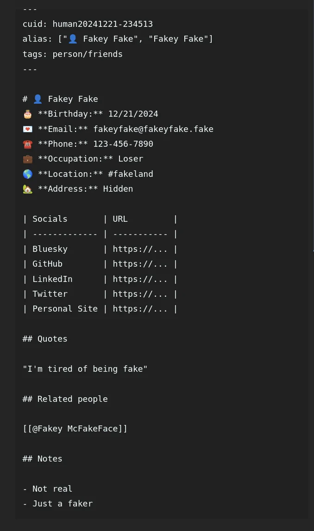The image size is (314, 531).
Task: Click the phone number 123-456-7890
Action: click(123, 144)
